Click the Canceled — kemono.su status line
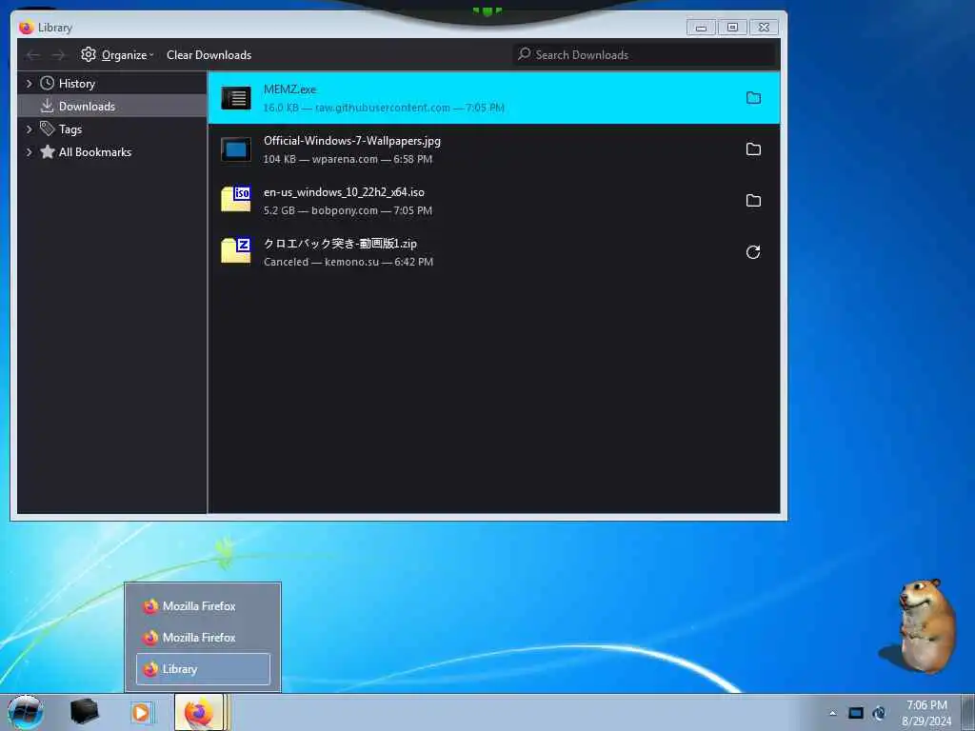 [348, 262]
